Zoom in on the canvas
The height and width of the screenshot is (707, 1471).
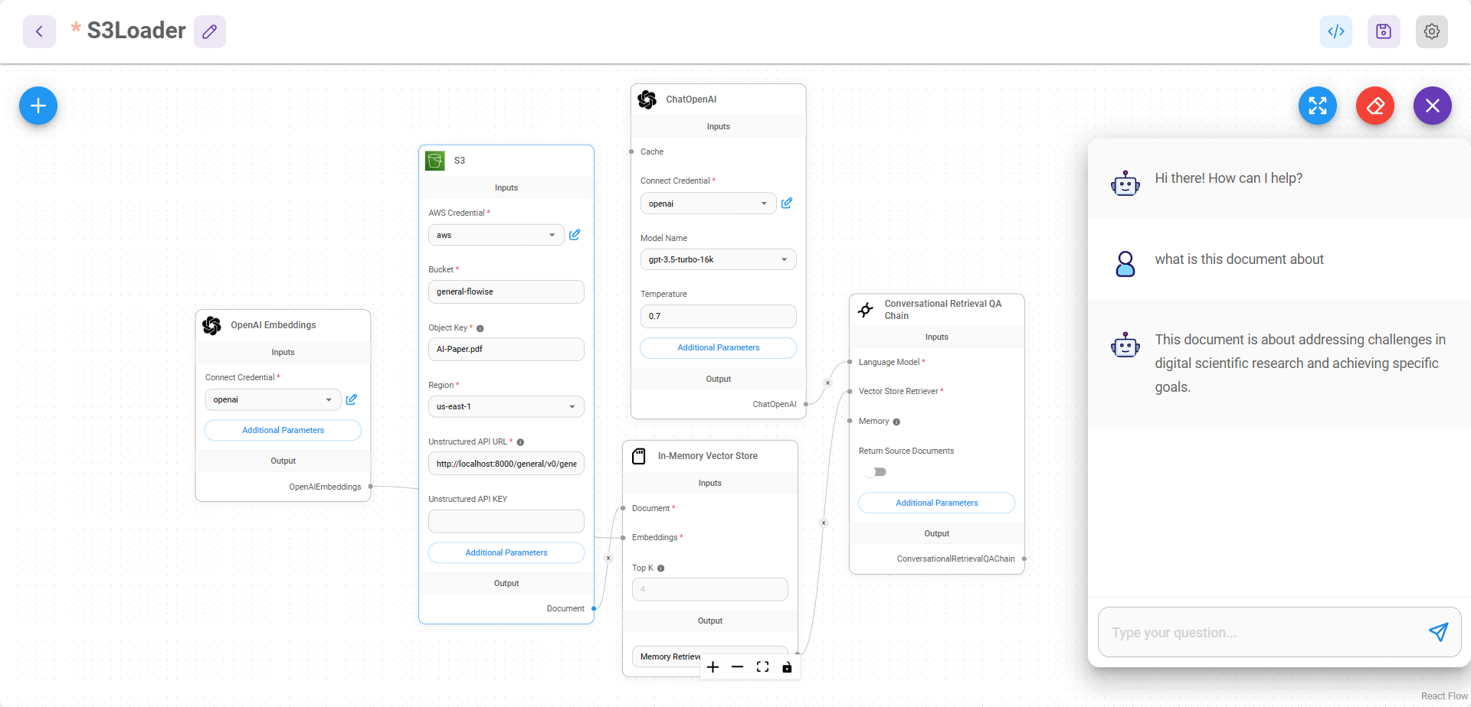(x=713, y=667)
